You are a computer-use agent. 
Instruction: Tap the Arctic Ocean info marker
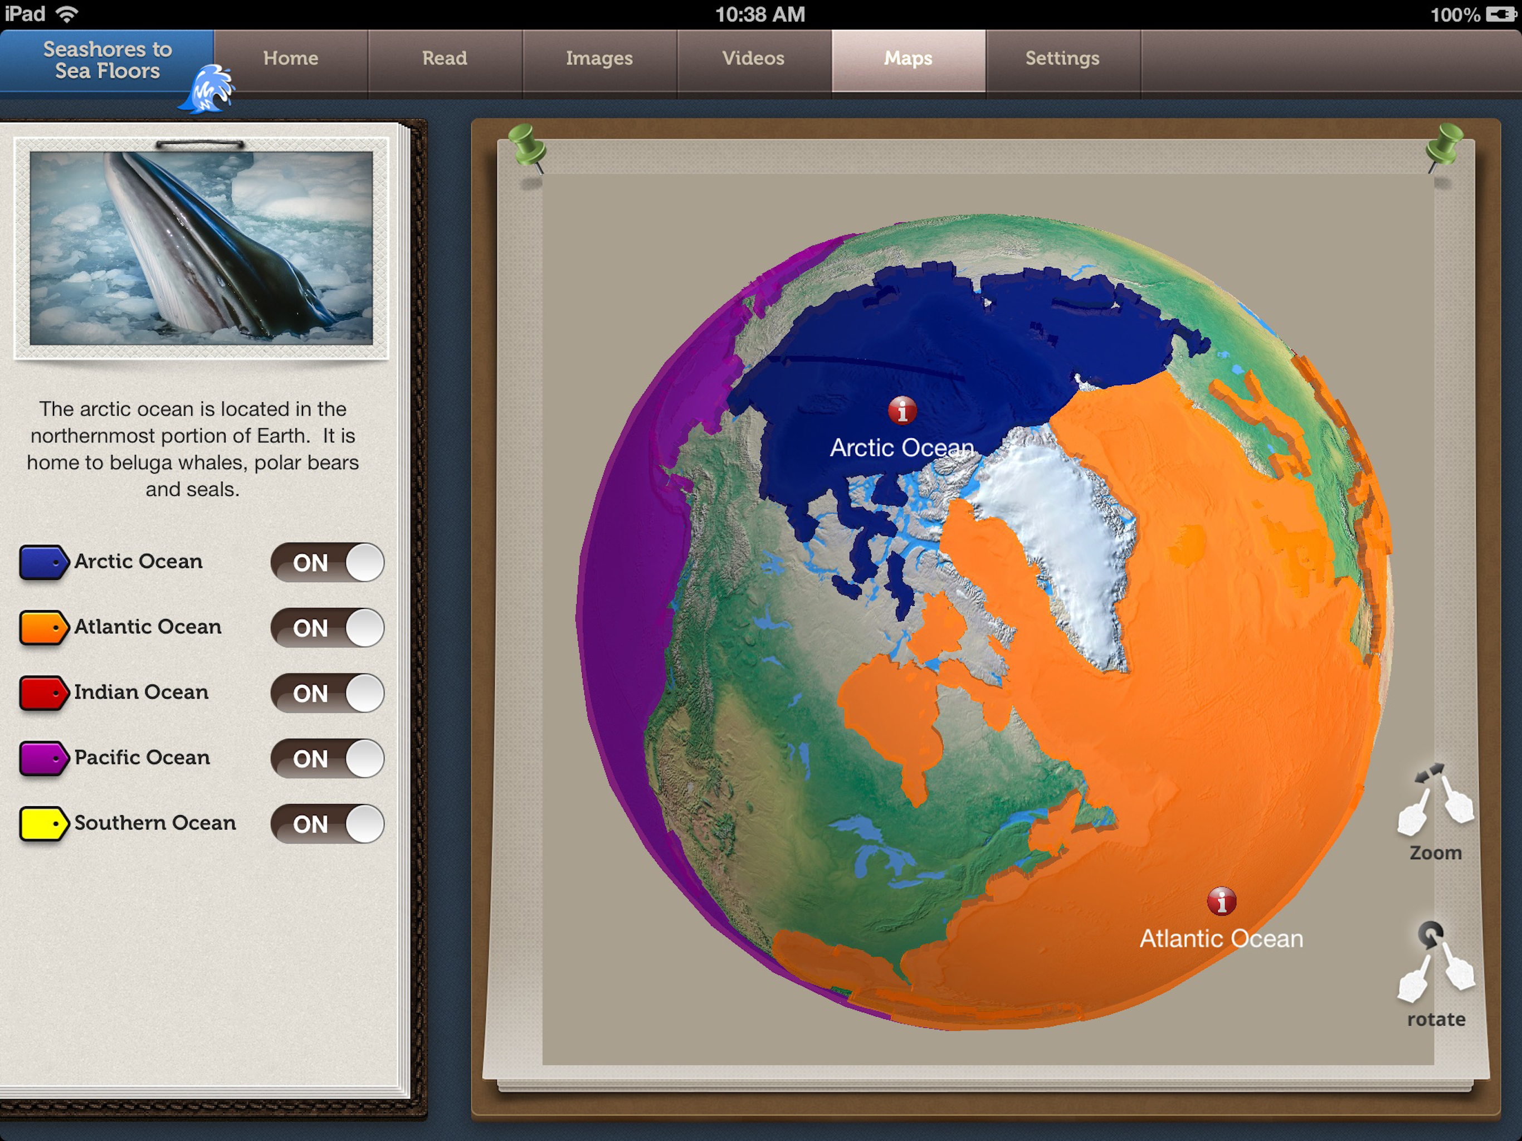pos(901,411)
